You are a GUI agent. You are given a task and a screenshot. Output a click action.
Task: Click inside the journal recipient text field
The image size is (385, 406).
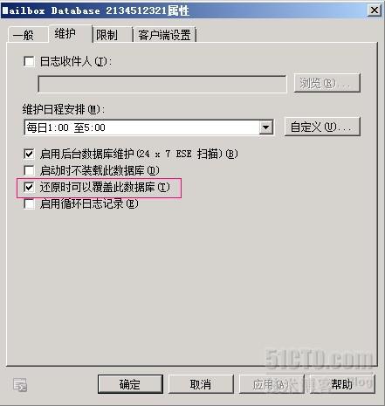click(x=162, y=84)
